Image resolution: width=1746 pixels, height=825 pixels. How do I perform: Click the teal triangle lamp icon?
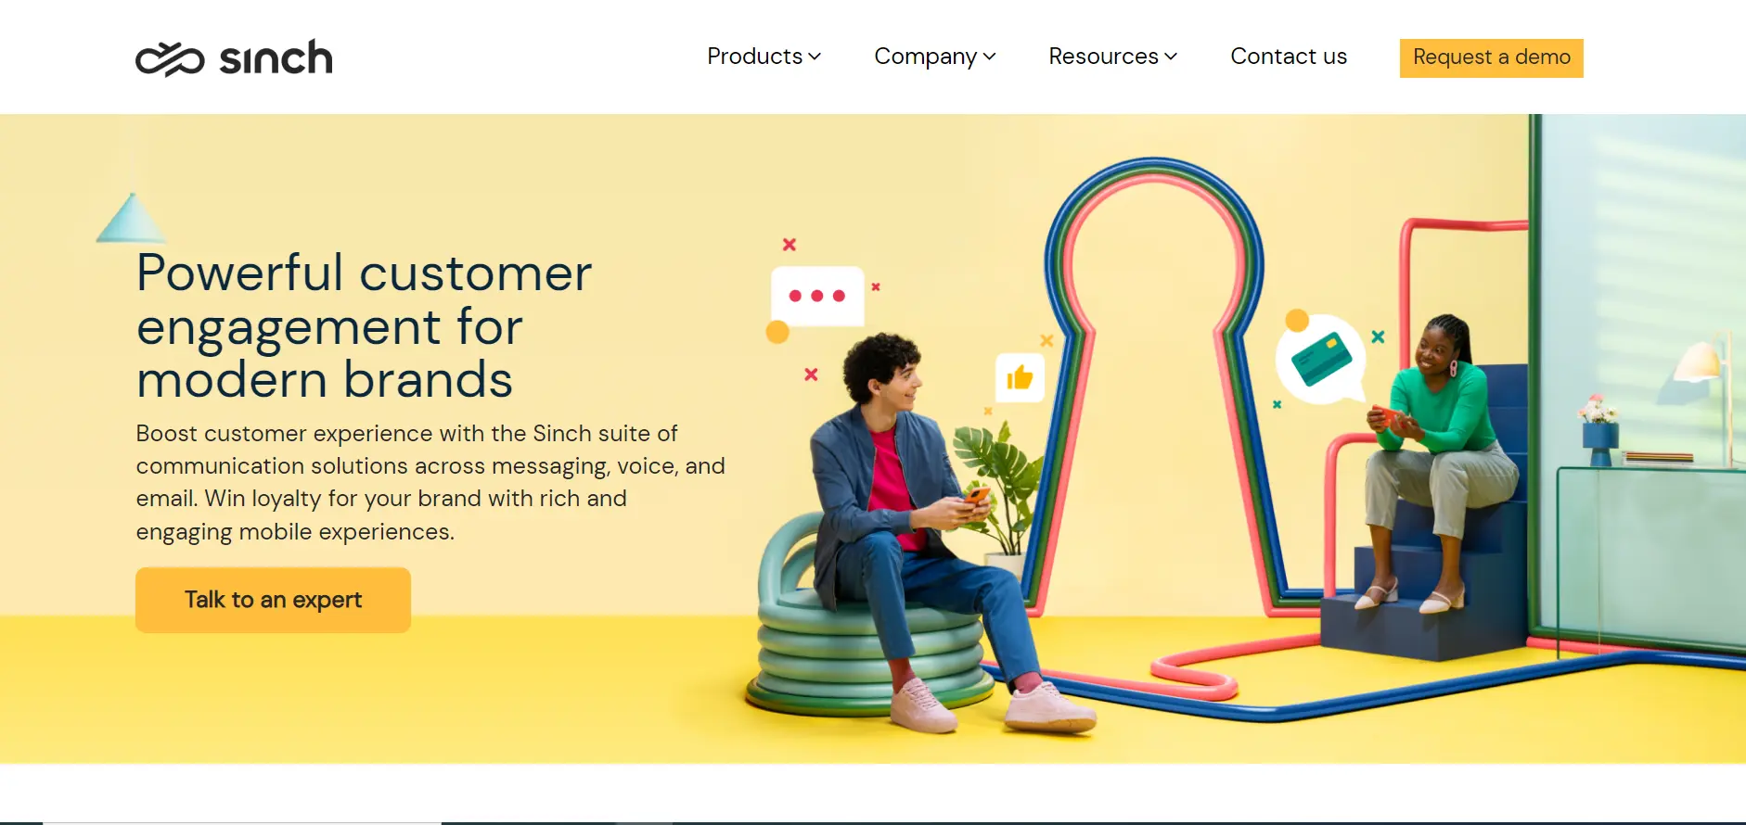[x=131, y=218]
